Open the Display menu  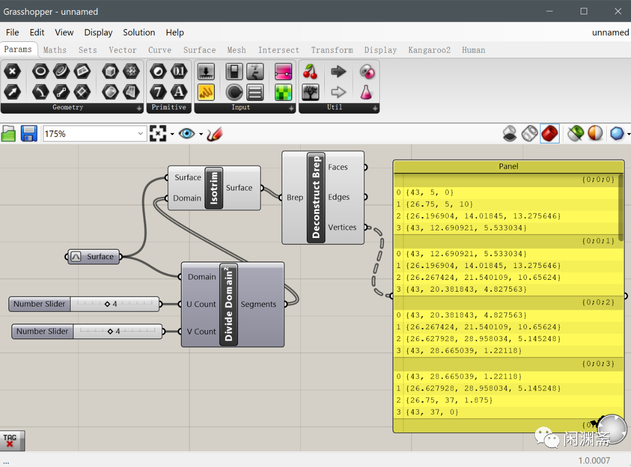pos(98,33)
